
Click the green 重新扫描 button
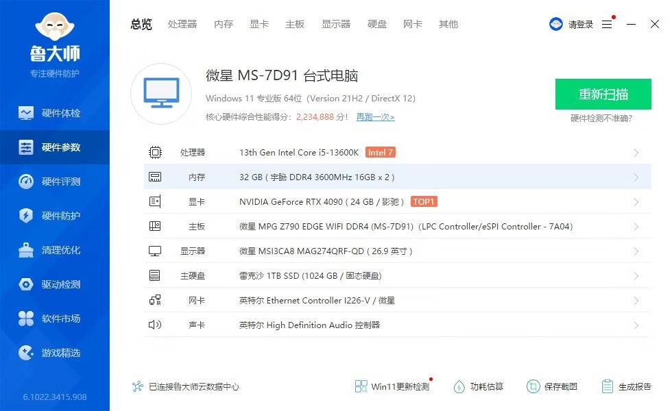tap(603, 95)
